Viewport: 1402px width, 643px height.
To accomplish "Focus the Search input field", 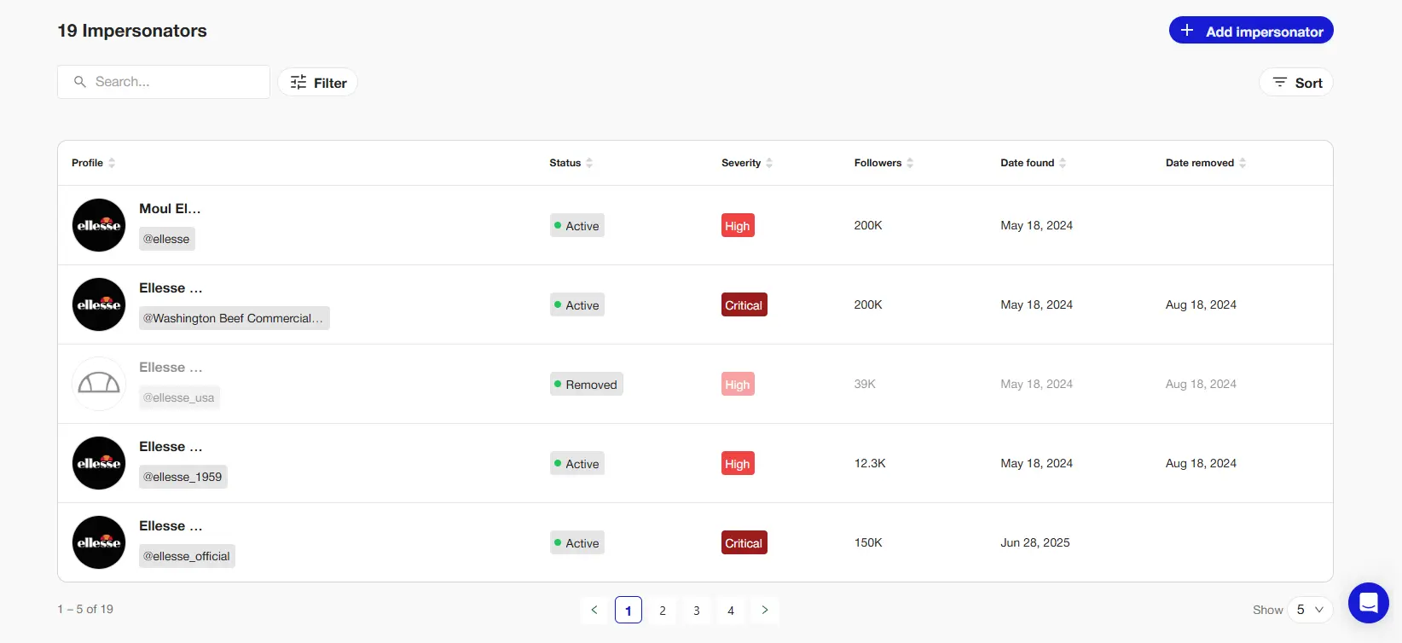I will click(164, 82).
